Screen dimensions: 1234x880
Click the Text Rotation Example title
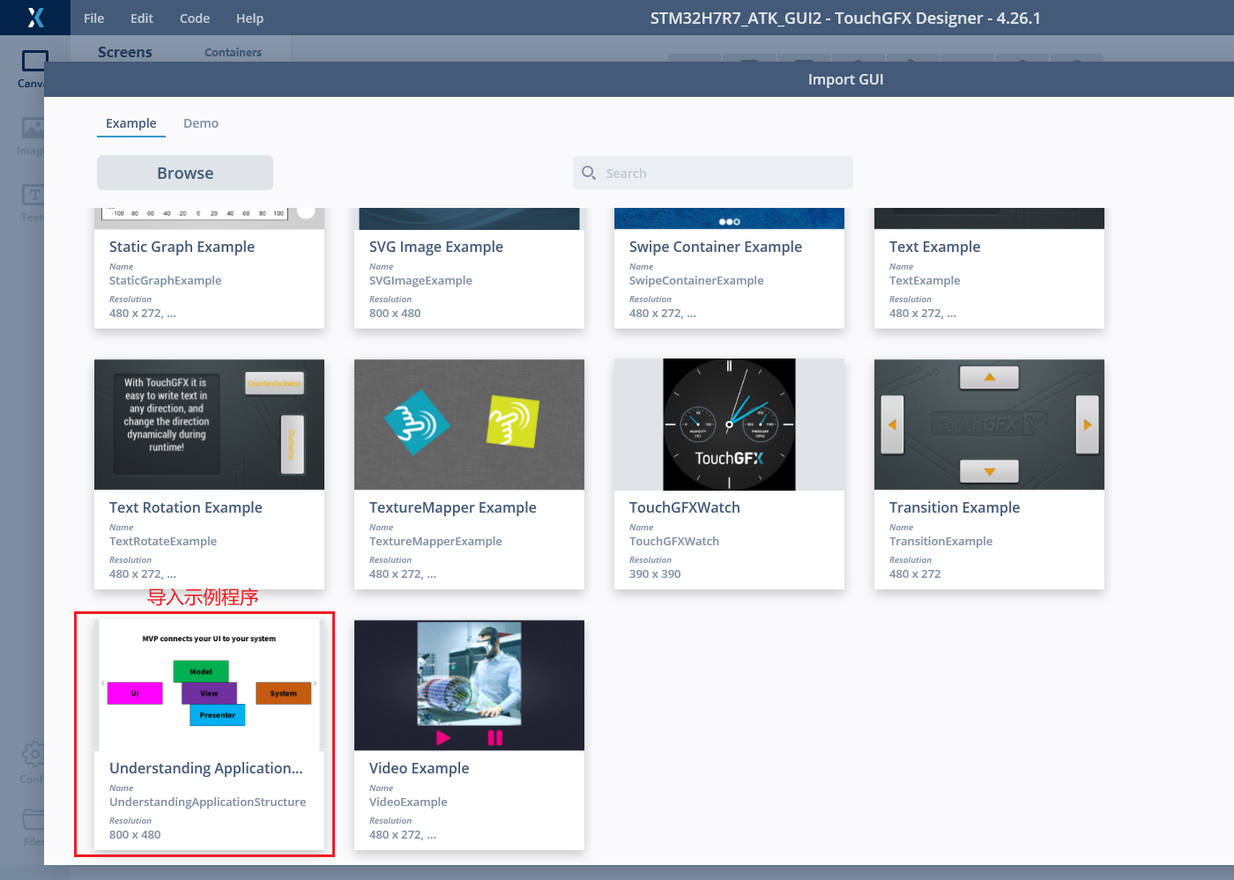coord(186,507)
